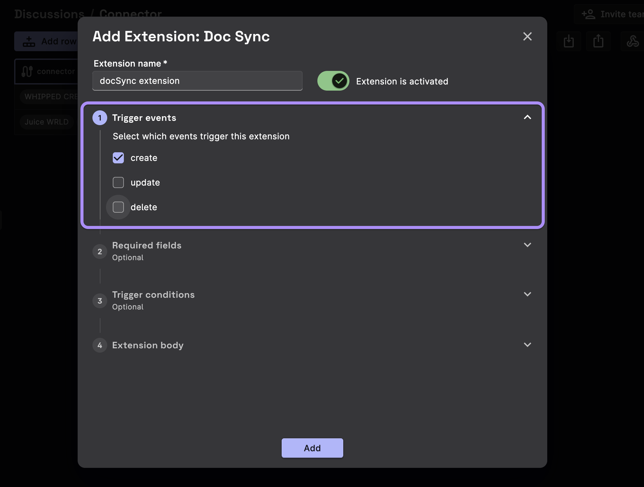Click the step 4 number badge
The width and height of the screenshot is (644, 487).
tap(100, 345)
